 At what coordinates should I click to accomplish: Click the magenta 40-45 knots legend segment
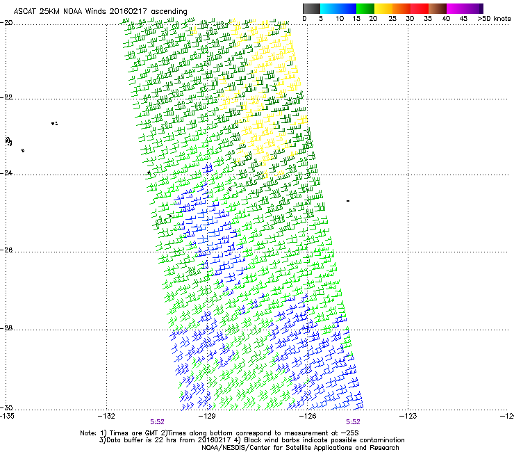(x=456, y=8)
